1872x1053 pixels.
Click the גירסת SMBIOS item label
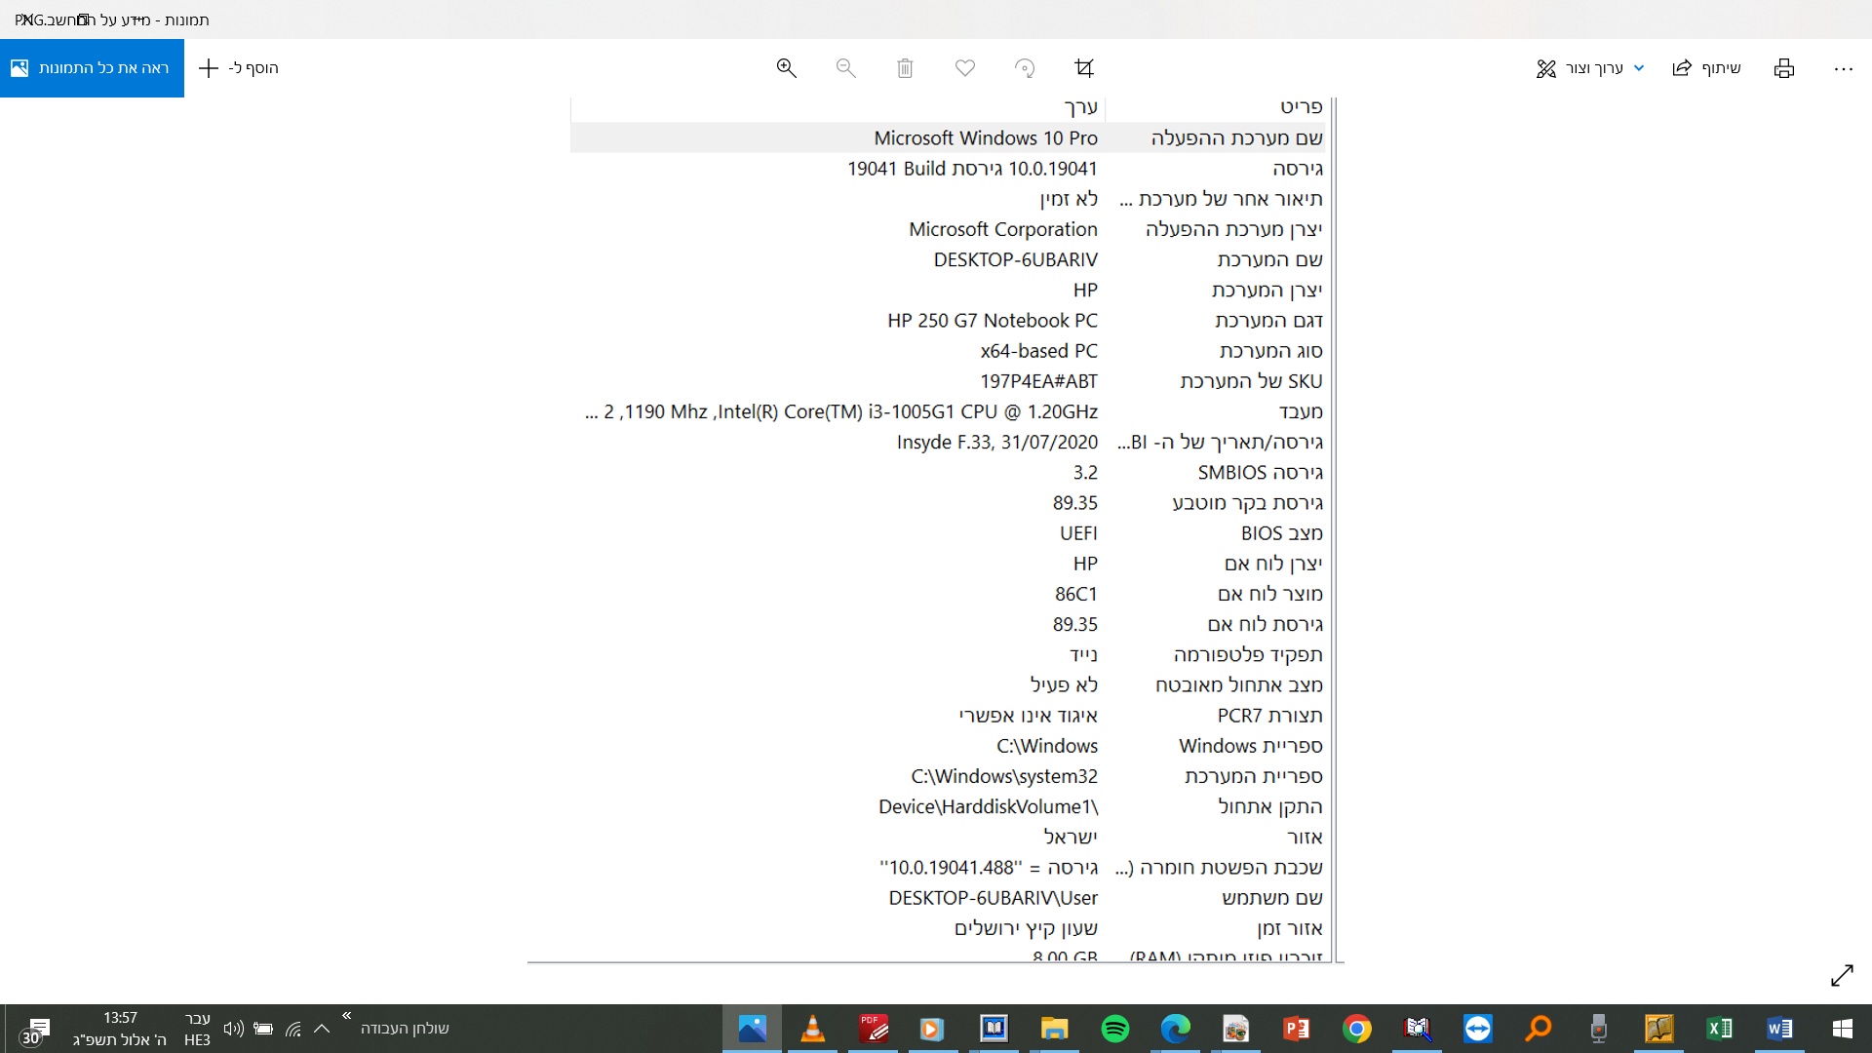tap(1260, 473)
